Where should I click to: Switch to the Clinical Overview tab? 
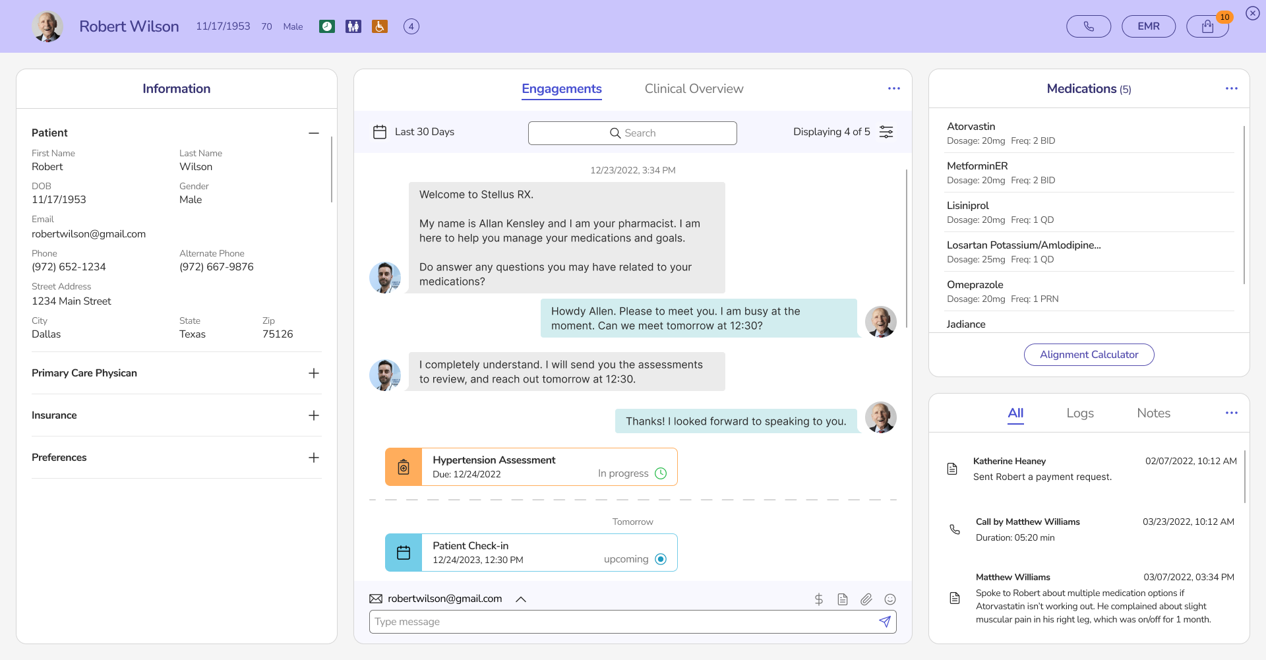[694, 89]
